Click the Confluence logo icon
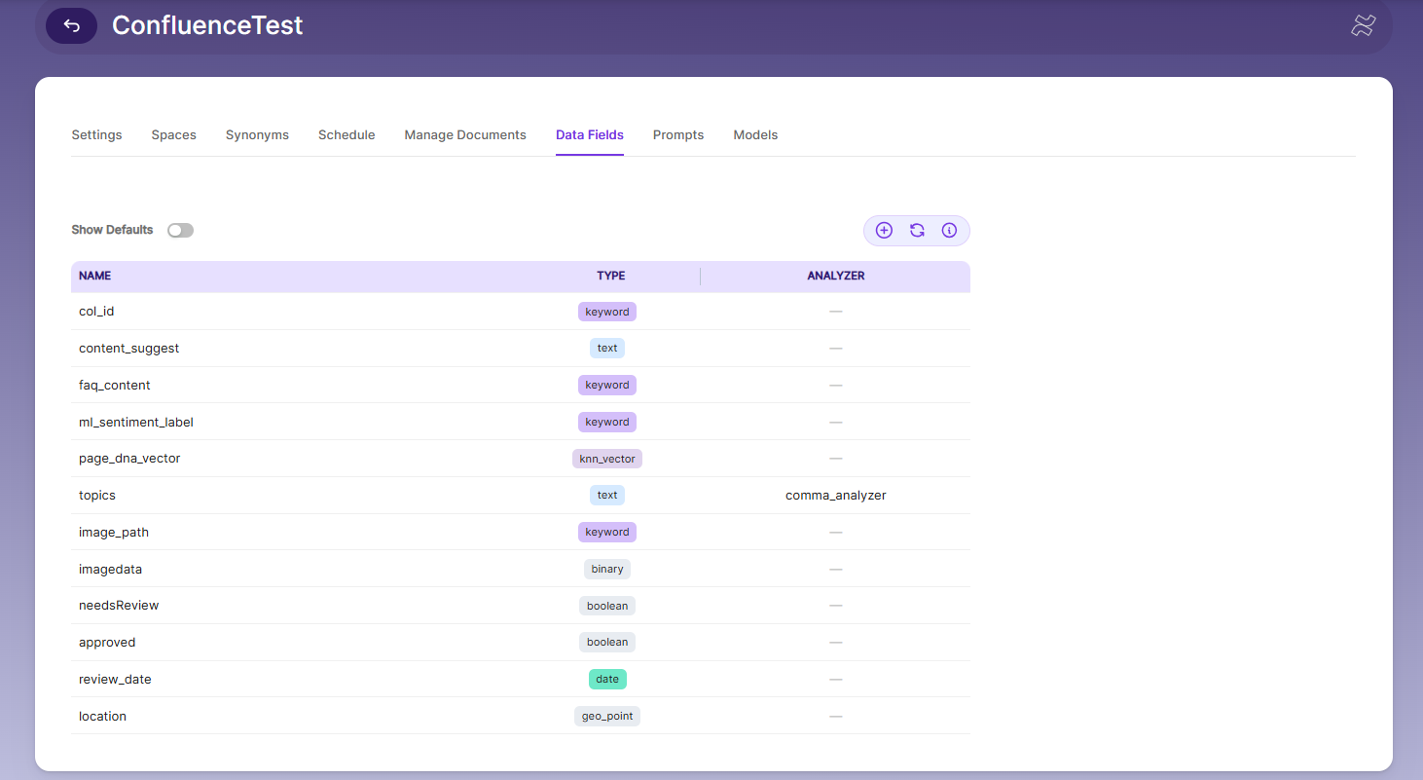 [1363, 26]
